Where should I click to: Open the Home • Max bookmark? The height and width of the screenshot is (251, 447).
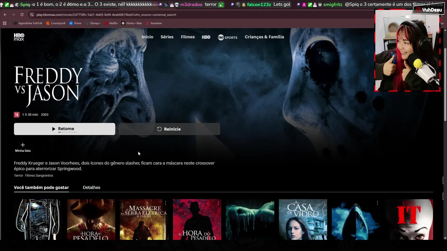click(x=132, y=23)
